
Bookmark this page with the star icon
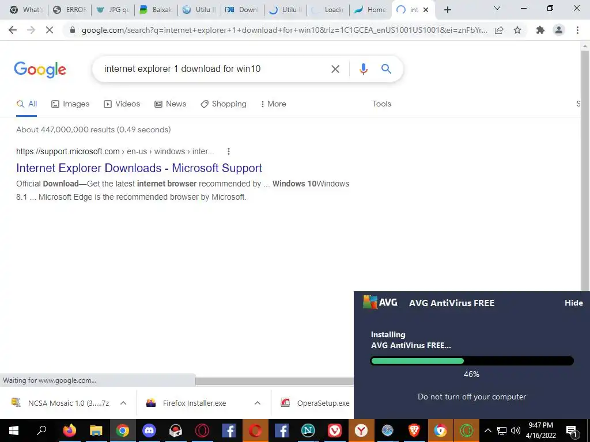pyautogui.click(x=517, y=30)
